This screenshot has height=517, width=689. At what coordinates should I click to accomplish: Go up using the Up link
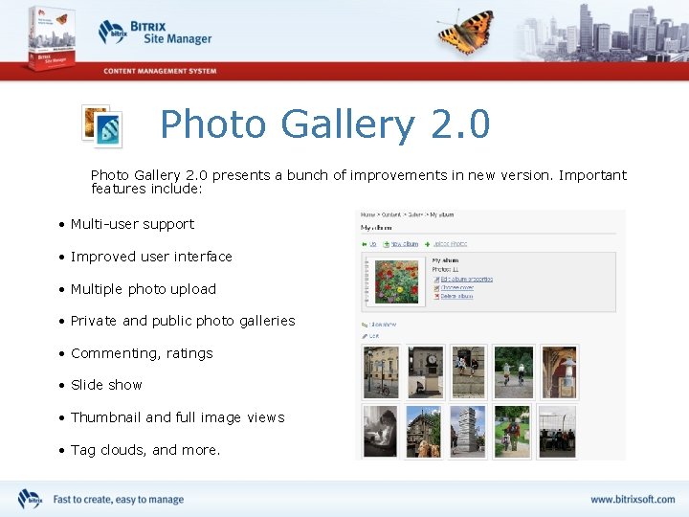372,244
